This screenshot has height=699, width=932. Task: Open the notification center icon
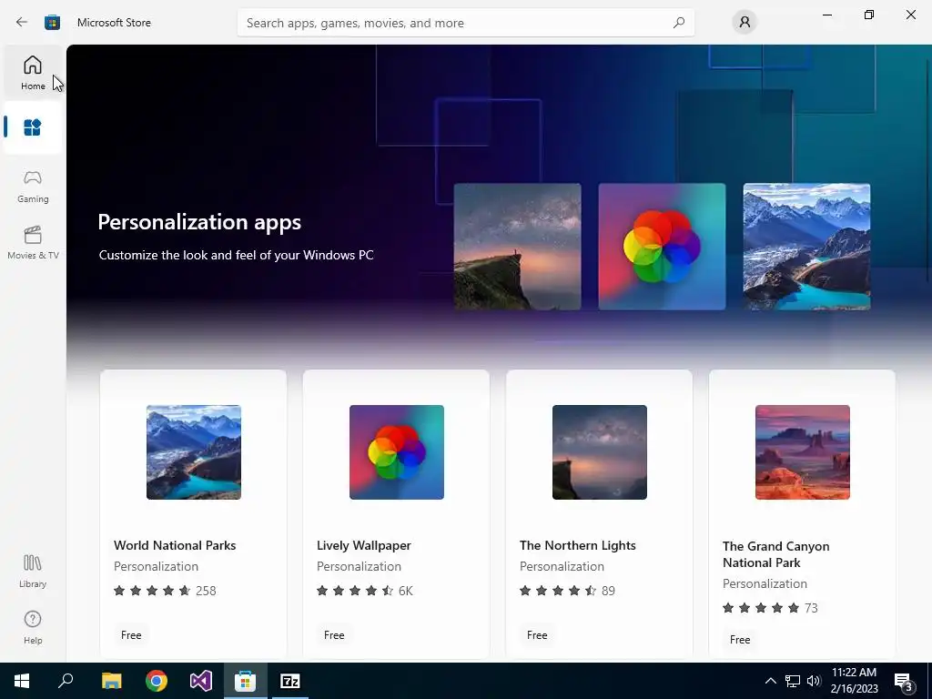coord(904,682)
